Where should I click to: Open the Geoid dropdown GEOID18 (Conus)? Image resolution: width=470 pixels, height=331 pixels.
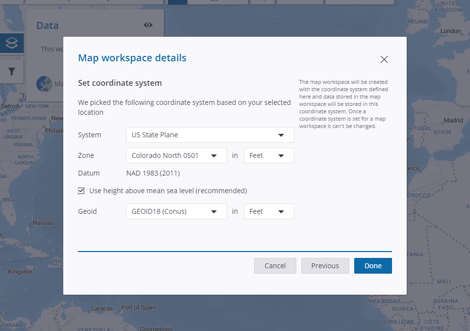pos(177,211)
